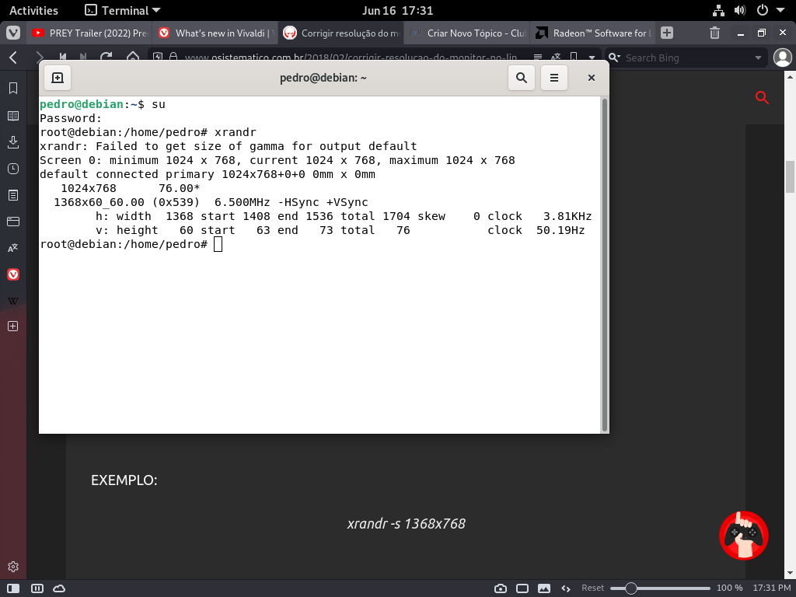The height and width of the screenshot is (597, 796).
Task: Reset the page zoom level
Action: tap(592, 588)
